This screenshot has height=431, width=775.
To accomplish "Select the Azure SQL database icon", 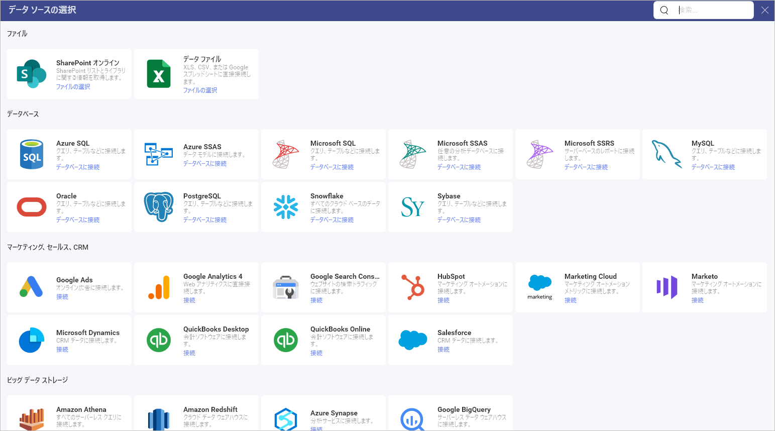I will (32, 154).
